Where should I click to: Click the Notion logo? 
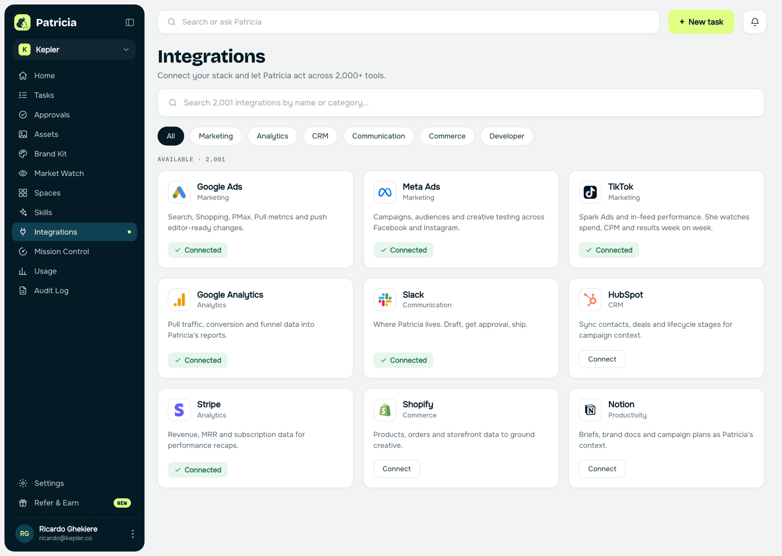click(590, 410)
